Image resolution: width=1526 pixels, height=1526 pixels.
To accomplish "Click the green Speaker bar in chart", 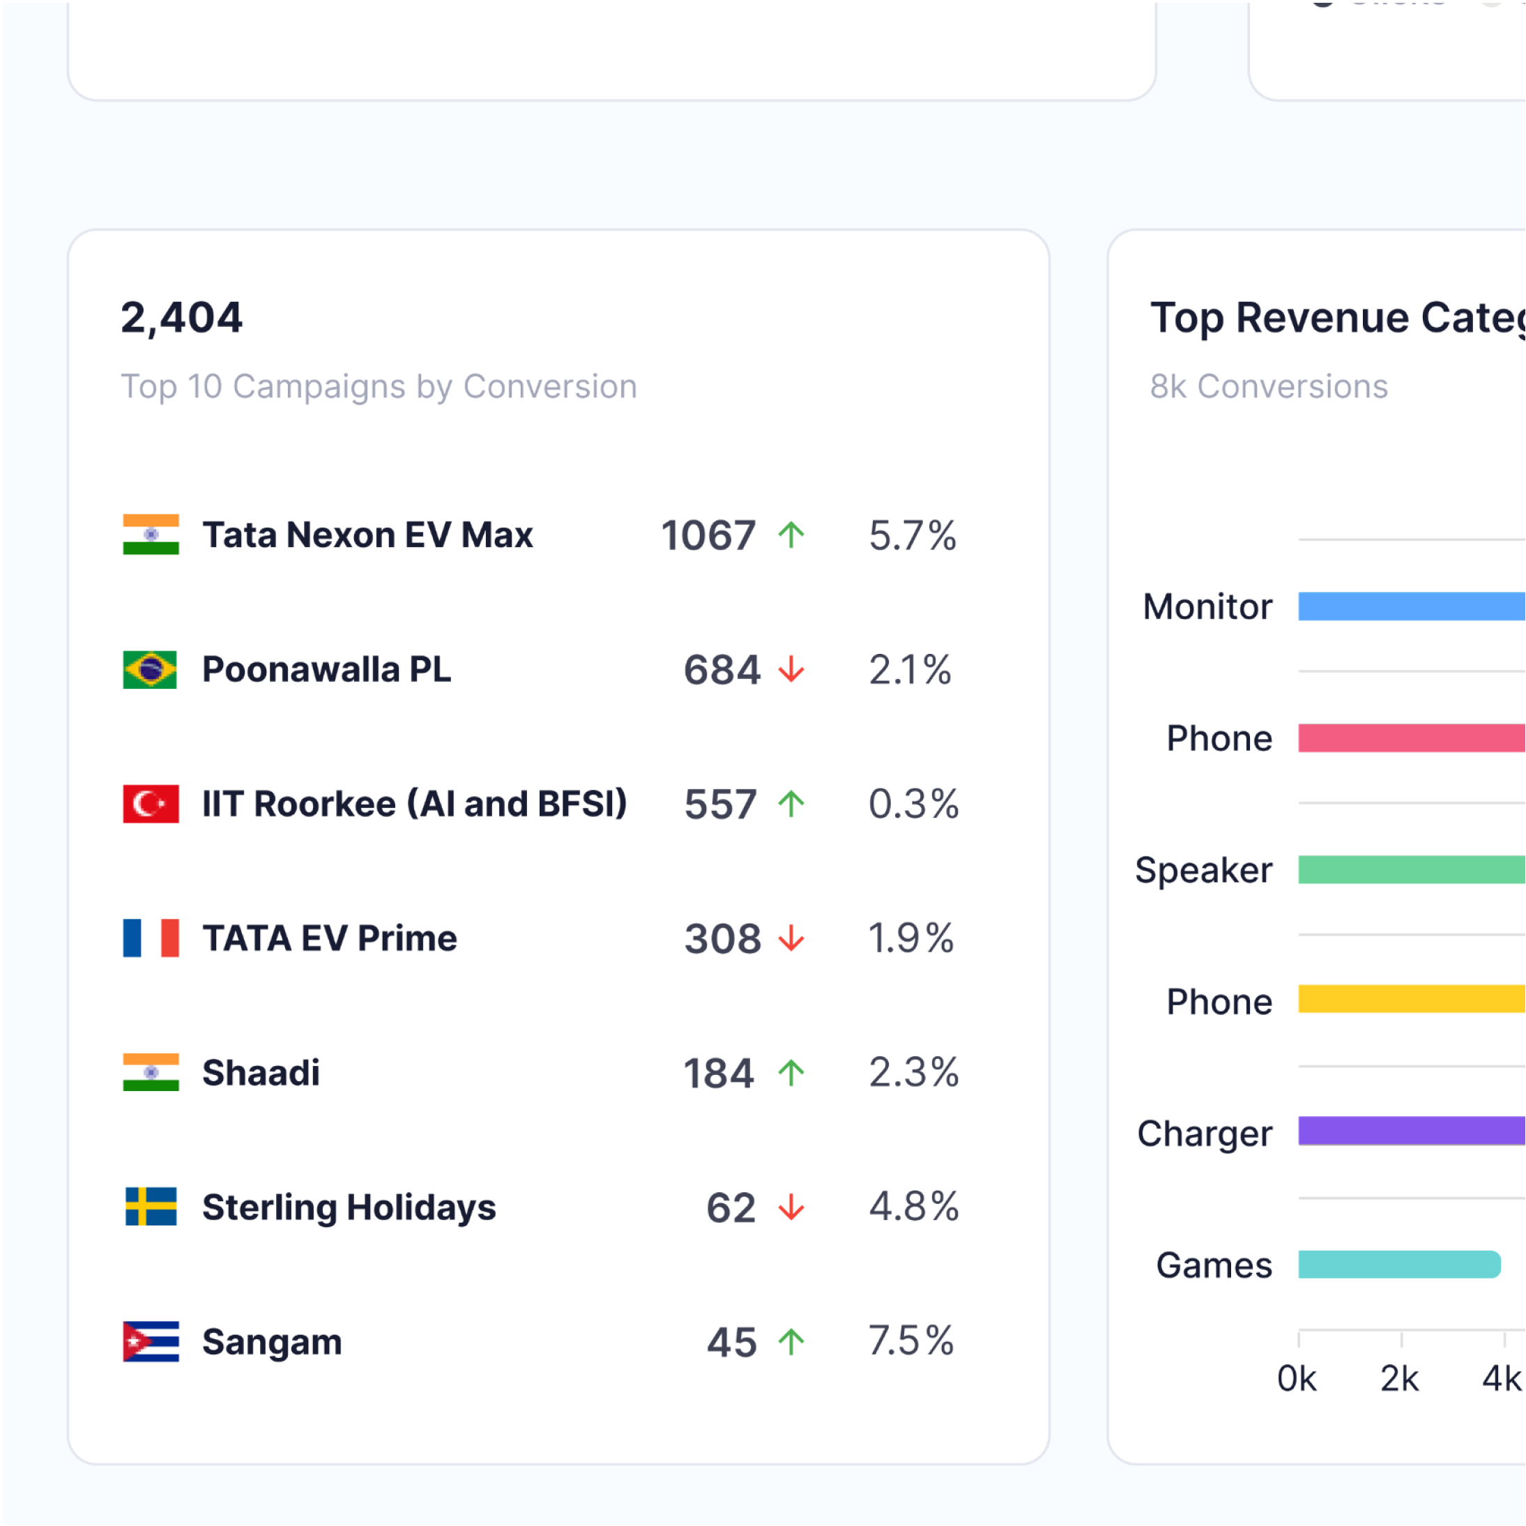I will tap(1412, 869).
